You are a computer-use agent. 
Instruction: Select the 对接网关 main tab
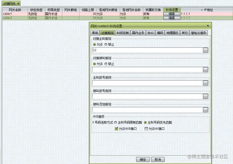9,4
